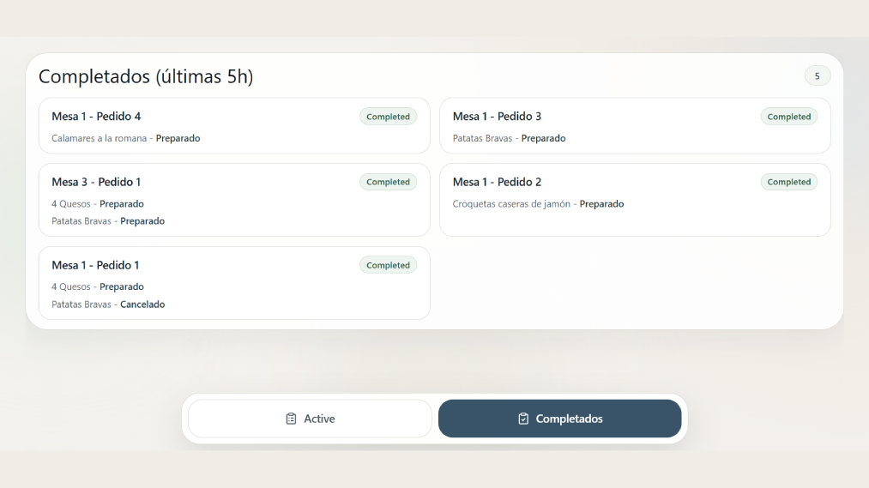Click the Calamares a la romana item line

tap(125, 138)
